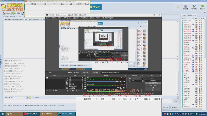
Task: Click the OBS exit button in controls
Action: [153, 90]
